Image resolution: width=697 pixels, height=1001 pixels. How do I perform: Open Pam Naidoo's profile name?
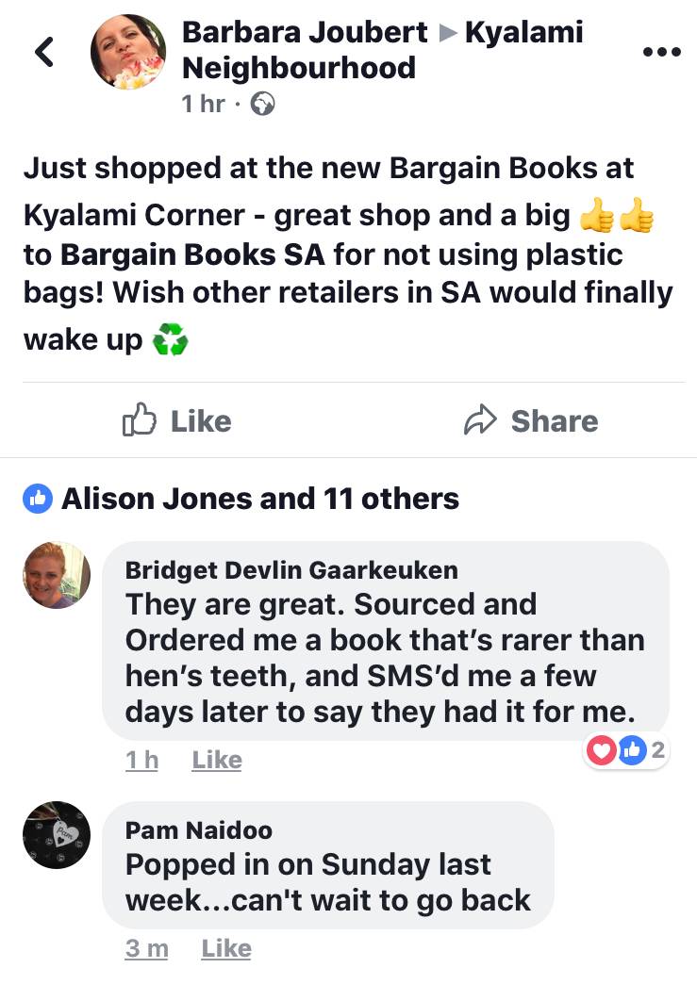coord(199,829)
